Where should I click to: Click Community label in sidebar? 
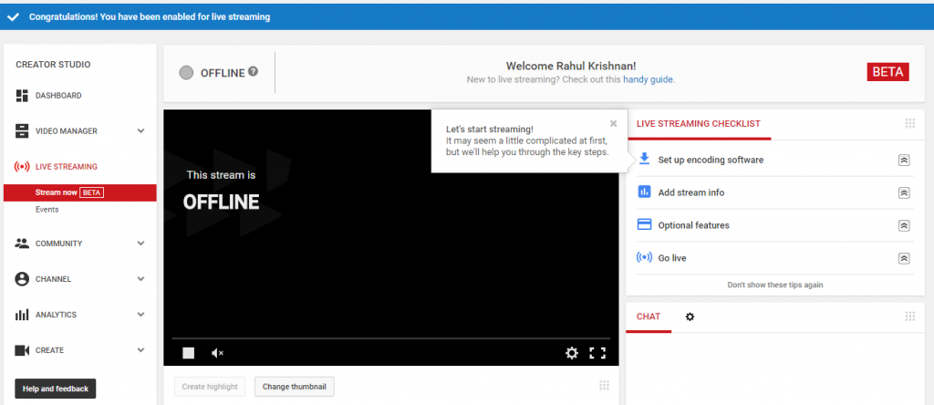pos(59,244)
